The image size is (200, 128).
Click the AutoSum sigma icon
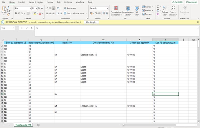[158, 7]
